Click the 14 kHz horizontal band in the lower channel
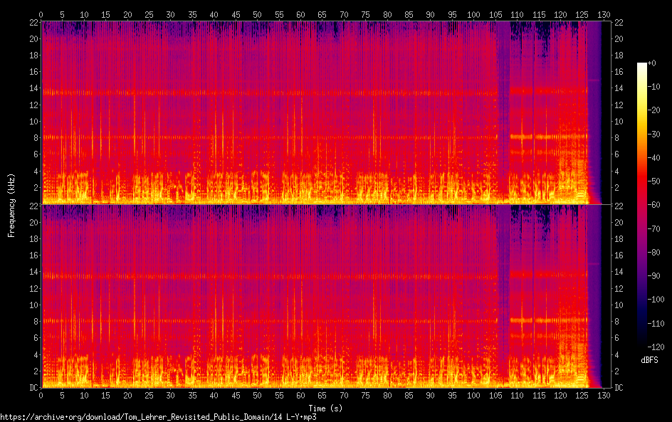The width and height of the screenshot is (672, 422). (x=271, y=275)
